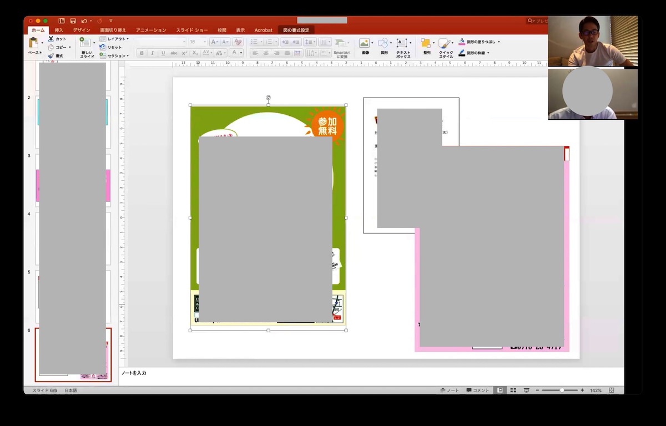Open the Animations (アニメーション) tab
Viewport: 666px width, 426px height.
pyautogui.click(x=151, y=30)
